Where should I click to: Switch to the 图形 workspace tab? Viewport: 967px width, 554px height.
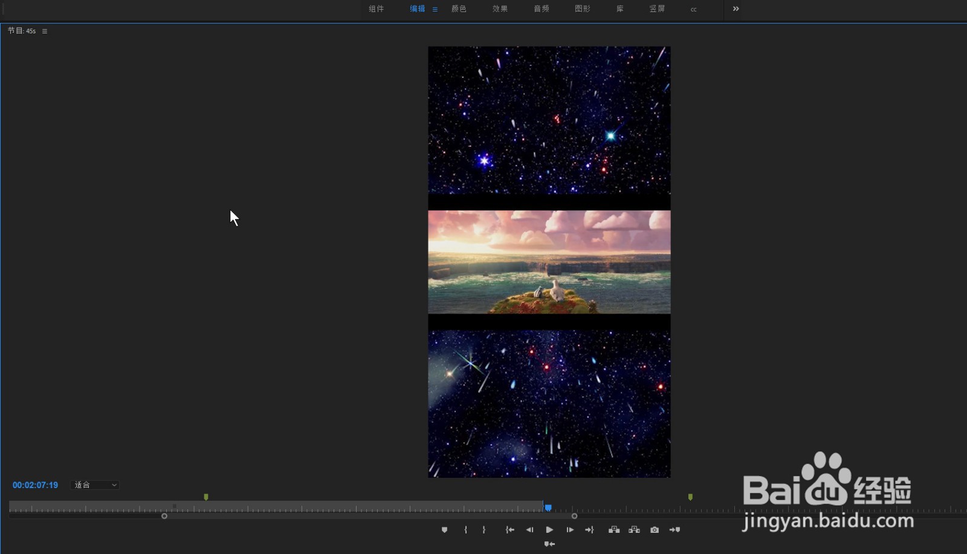pyautogui.click(x=583, y=9)
